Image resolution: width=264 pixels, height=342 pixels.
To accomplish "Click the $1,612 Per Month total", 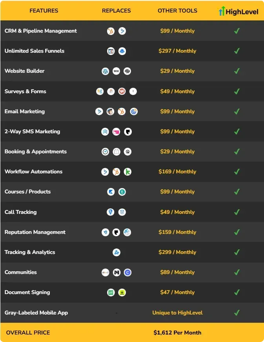I will [177, 333].
